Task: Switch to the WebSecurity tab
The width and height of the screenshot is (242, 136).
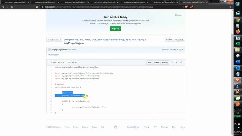Action: tap(45, 2)
